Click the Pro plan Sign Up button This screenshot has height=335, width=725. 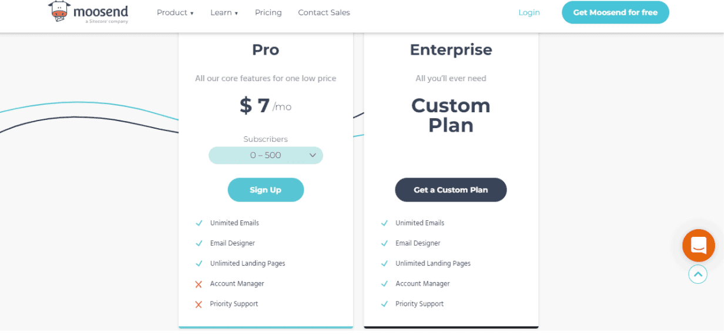tap(266, 190)
